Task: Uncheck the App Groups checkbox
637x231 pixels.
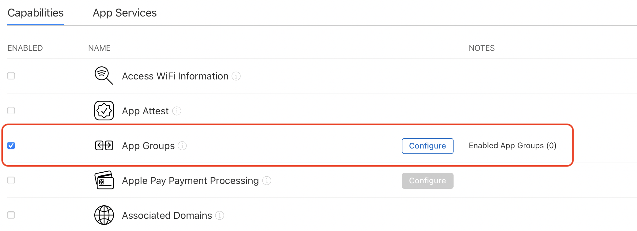Action: pyautogui.click(x=11, y=145)
